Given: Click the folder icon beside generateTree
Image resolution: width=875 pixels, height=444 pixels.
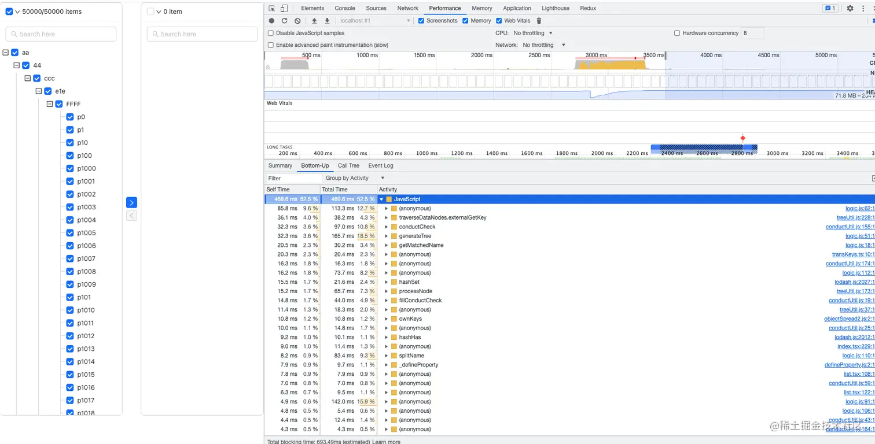Looking at the screenshot, I should click(x=394, y=236).
